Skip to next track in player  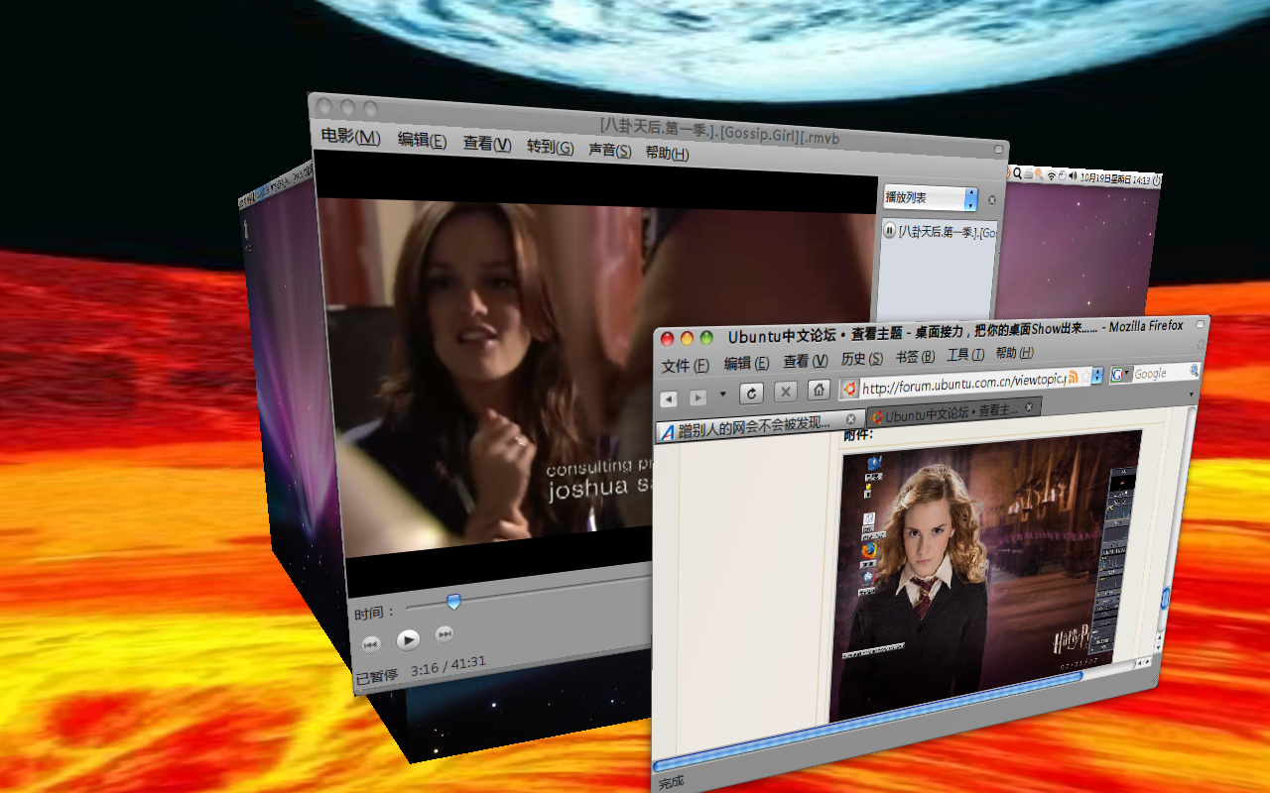tap(445, 634)
